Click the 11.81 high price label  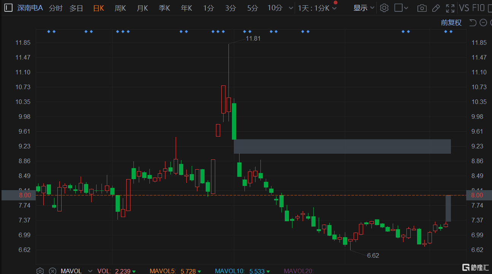tap(253, 38)
